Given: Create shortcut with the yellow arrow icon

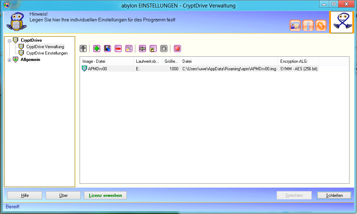Looking at the screenshot, I should [153, 49].
